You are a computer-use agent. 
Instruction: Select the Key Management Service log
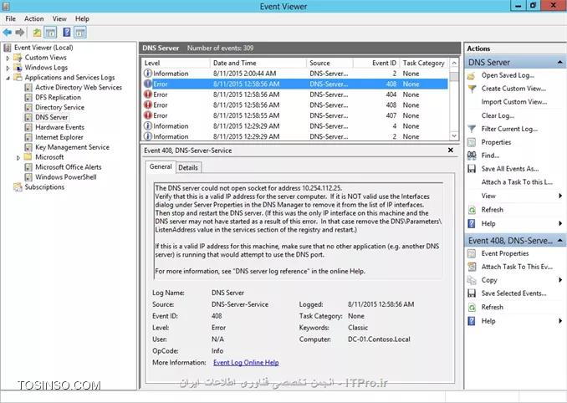[x=72, y=147]
